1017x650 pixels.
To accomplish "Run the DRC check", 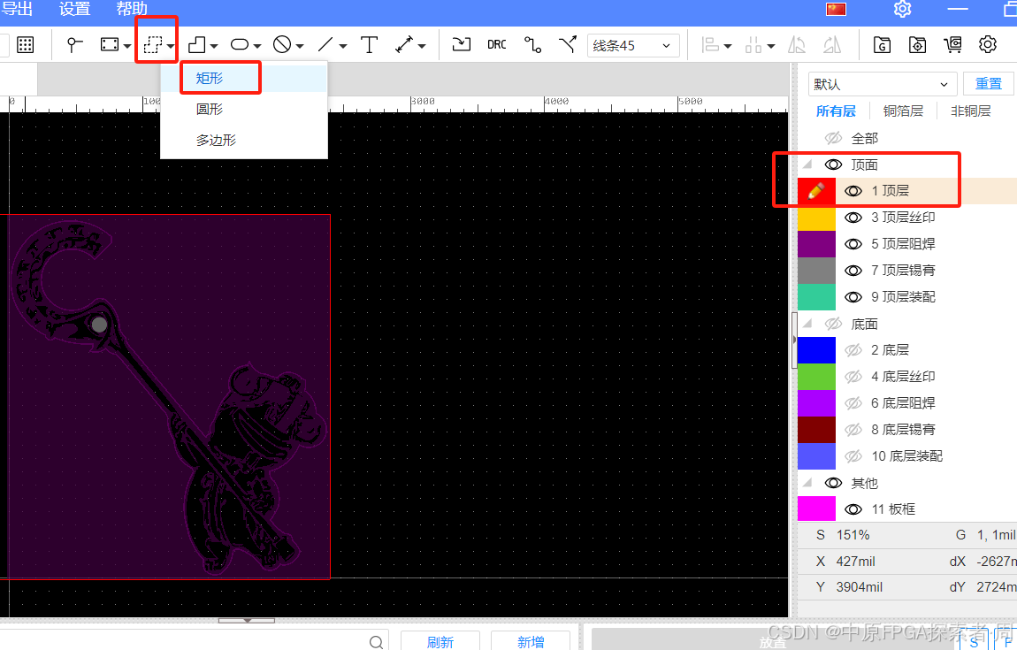I will tap(497, 45).
